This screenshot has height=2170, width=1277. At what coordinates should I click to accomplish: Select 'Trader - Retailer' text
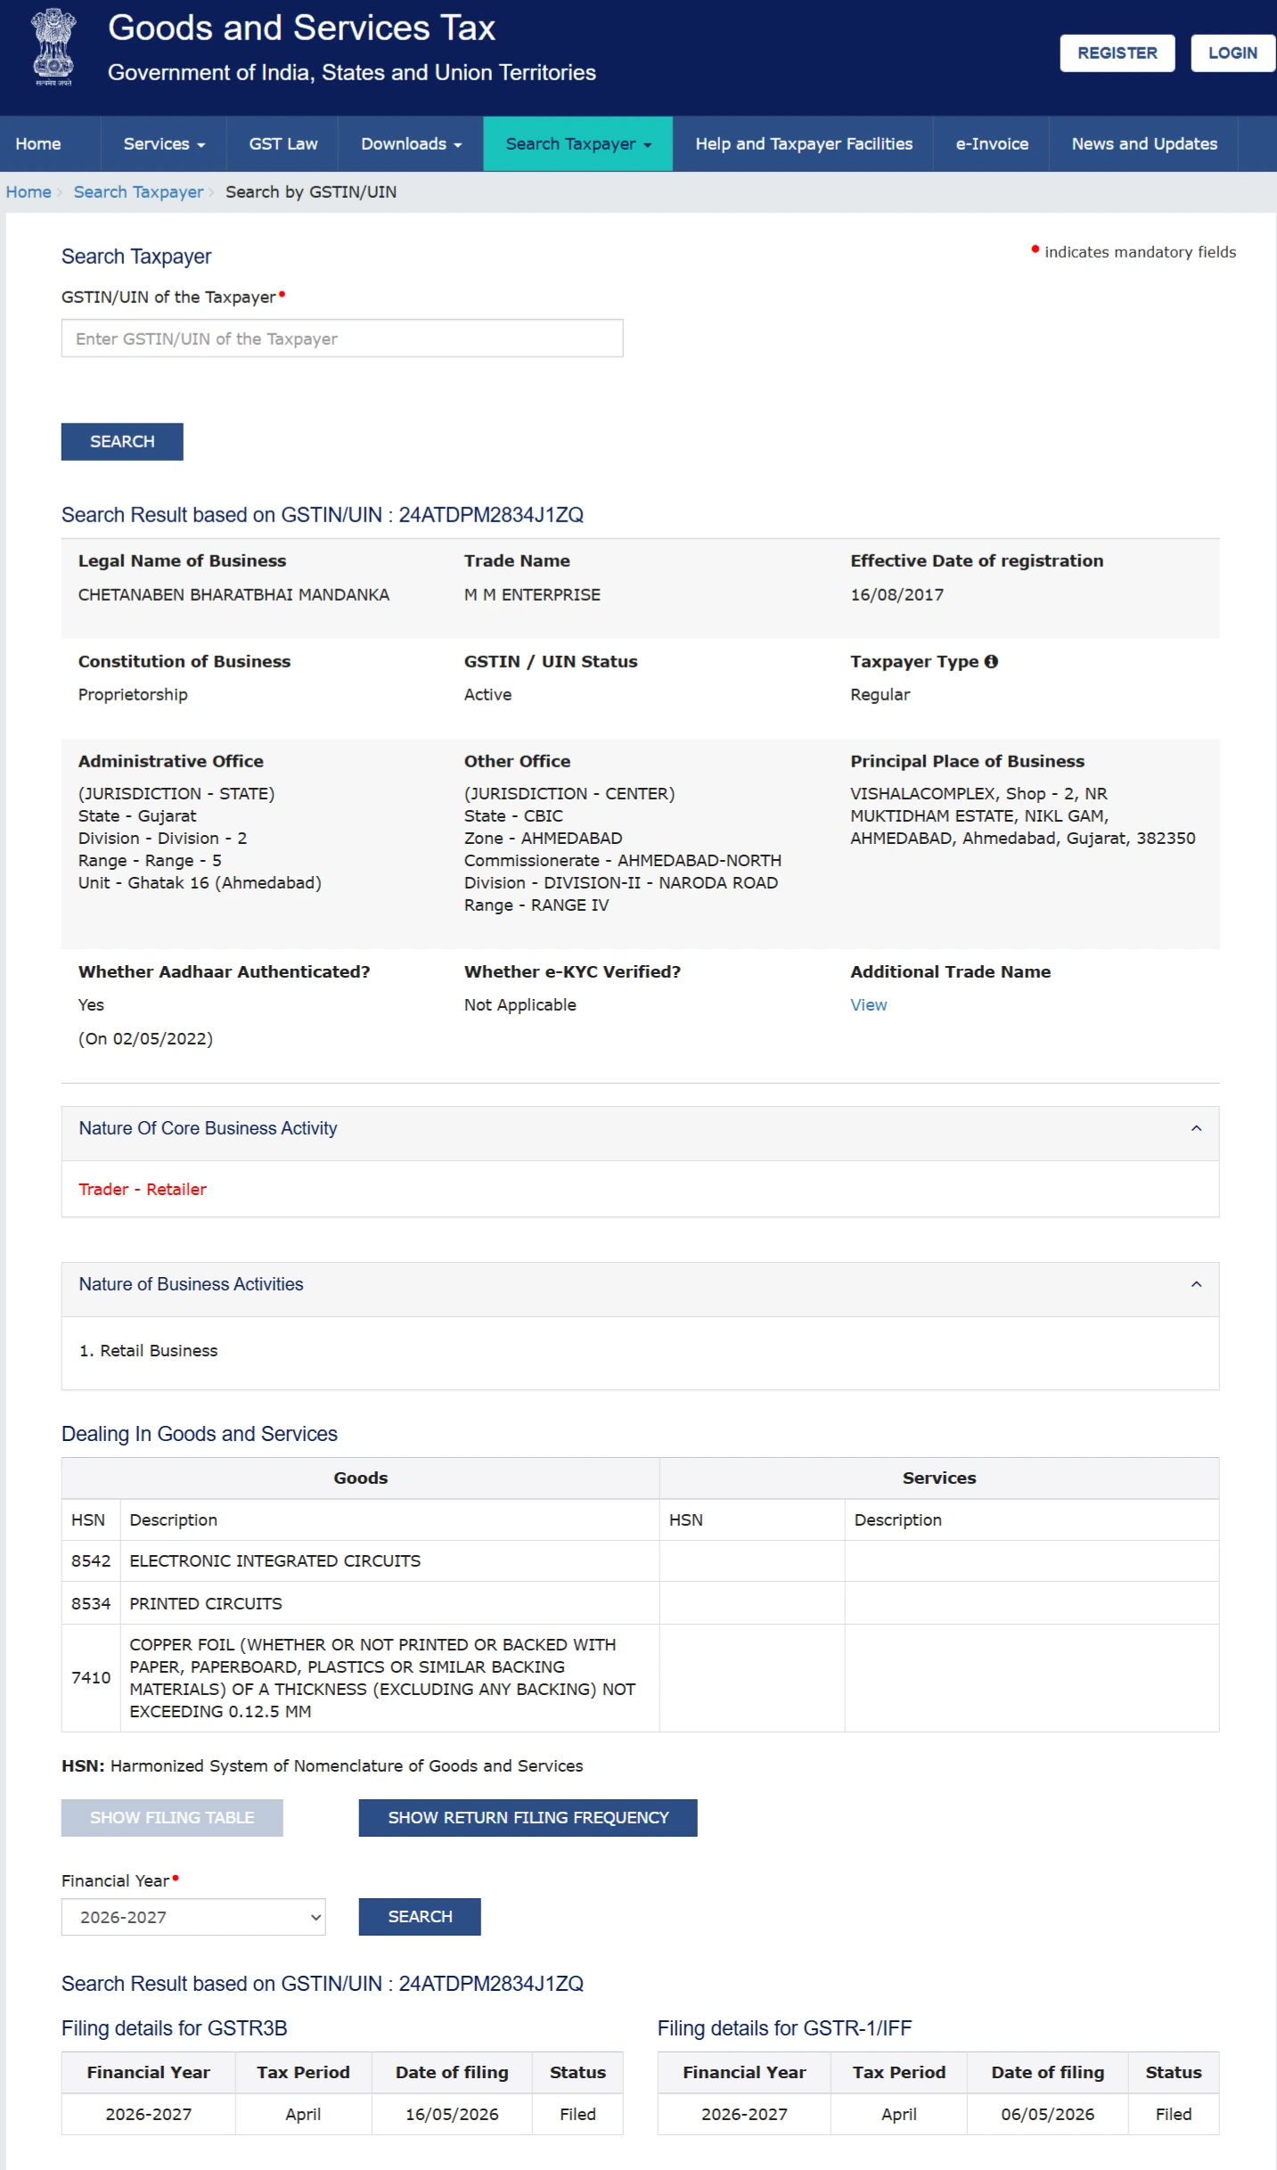143,1189
